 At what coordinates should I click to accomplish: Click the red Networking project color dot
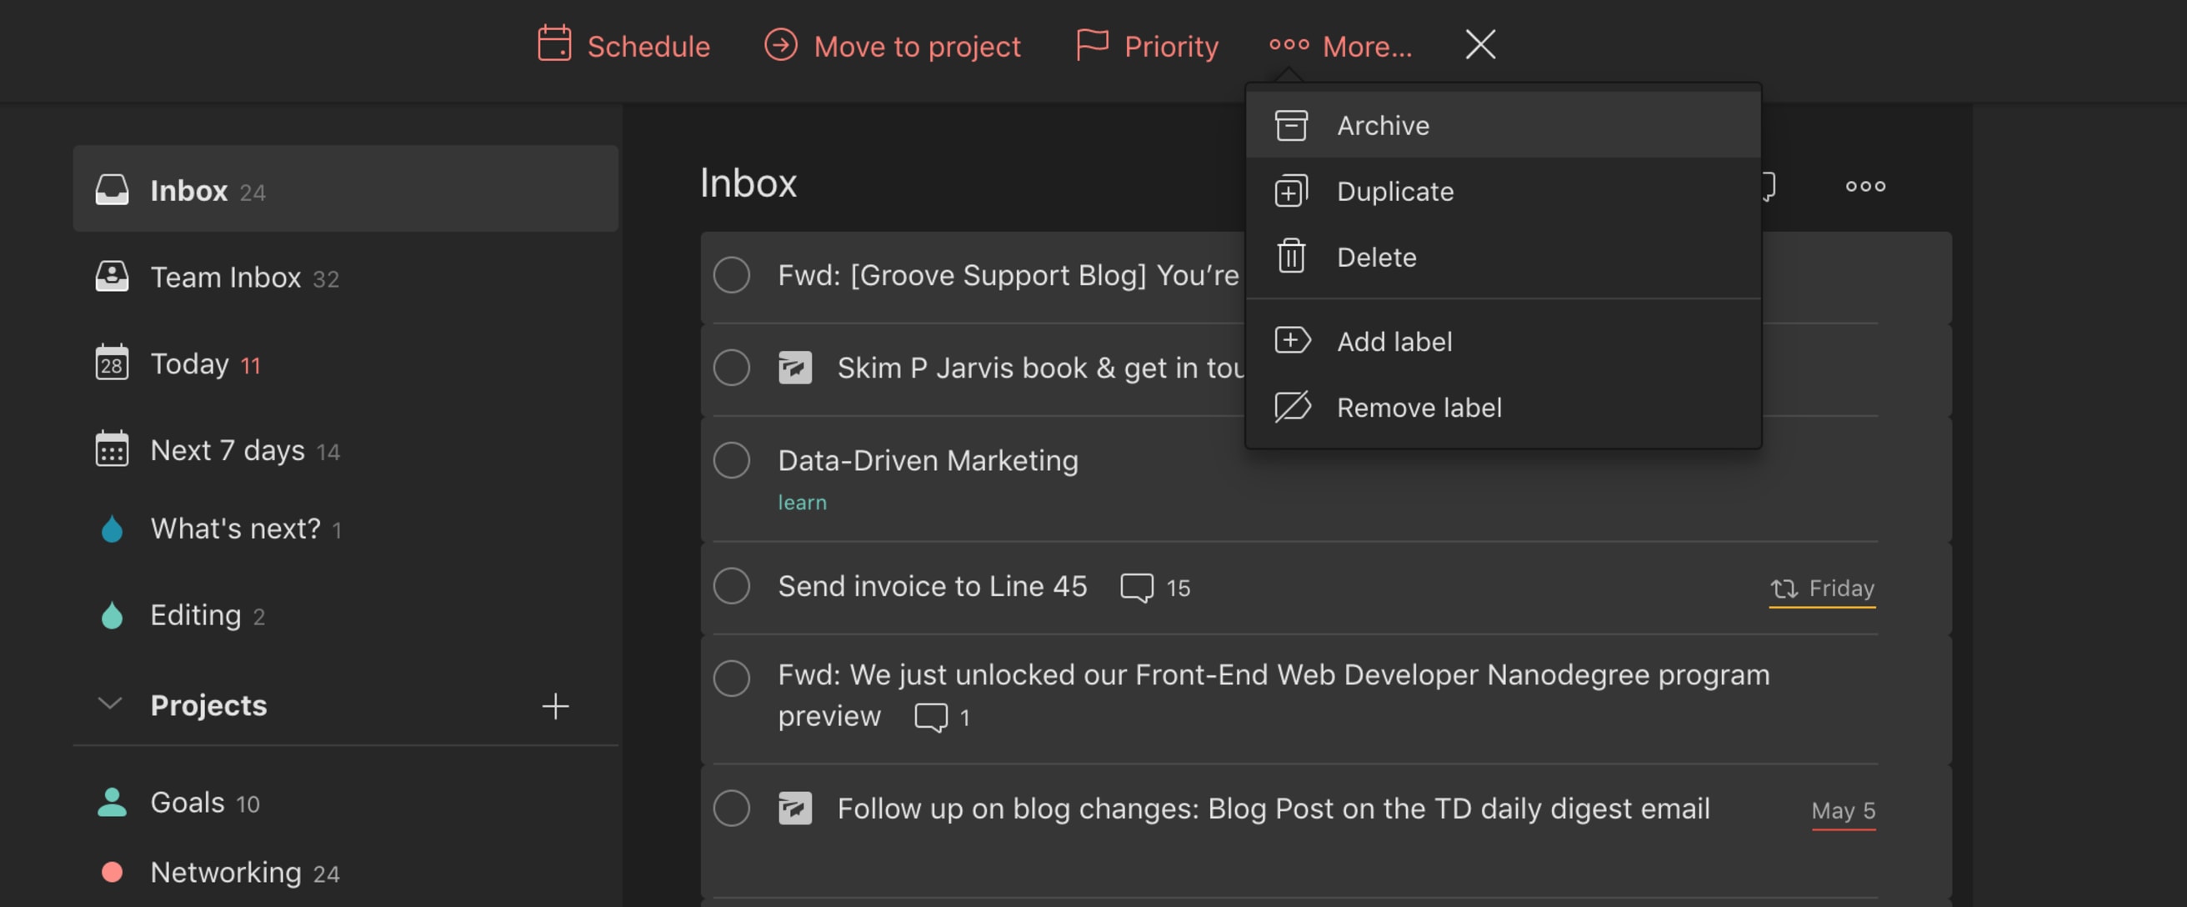click(x=112, y=872)
